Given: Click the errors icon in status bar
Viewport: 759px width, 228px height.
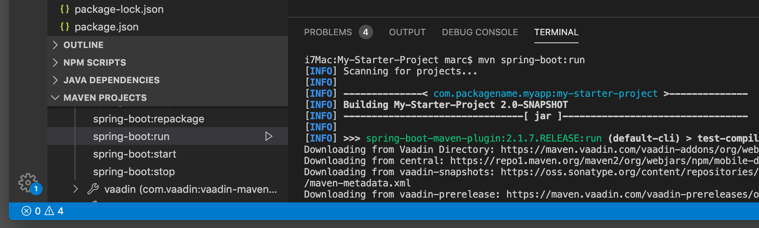Looking at the screenshot, I should [x=26, y=211].
